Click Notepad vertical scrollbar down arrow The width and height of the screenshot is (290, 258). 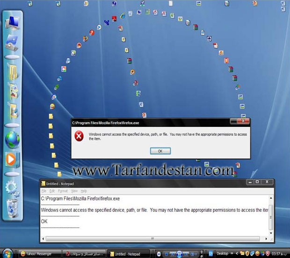(x=271, y=233)
